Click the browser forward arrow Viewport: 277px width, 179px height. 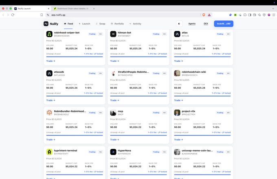8,15
